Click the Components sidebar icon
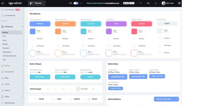 [x=2, y=72]
